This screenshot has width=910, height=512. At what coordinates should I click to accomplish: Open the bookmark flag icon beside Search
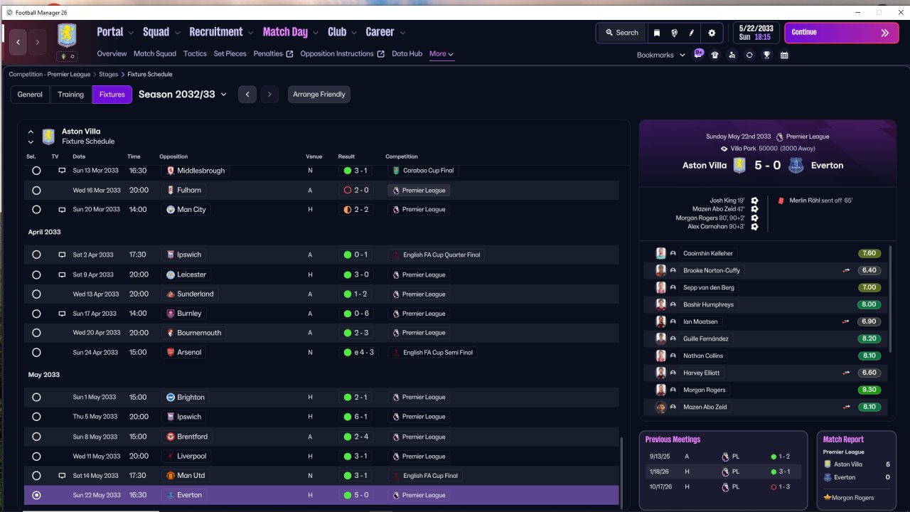657,33
